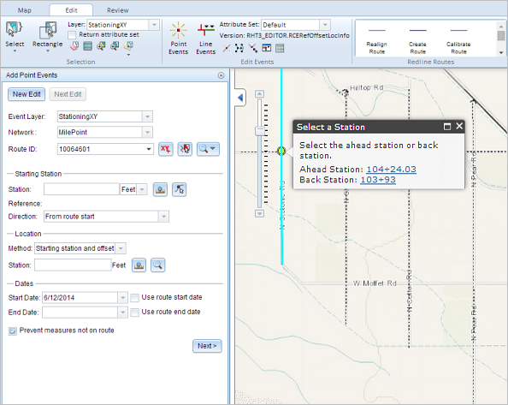The height and width of the screenshot is (405, 508).
Task: Uncheck Prevent measures not on route
Action: [x=13, y=331]
